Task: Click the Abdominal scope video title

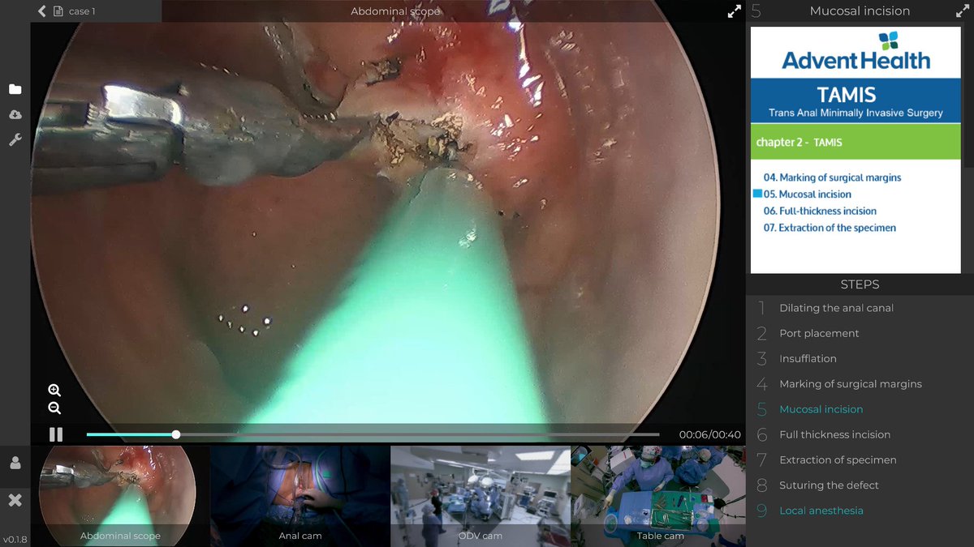Action: [x=395, y=11]
